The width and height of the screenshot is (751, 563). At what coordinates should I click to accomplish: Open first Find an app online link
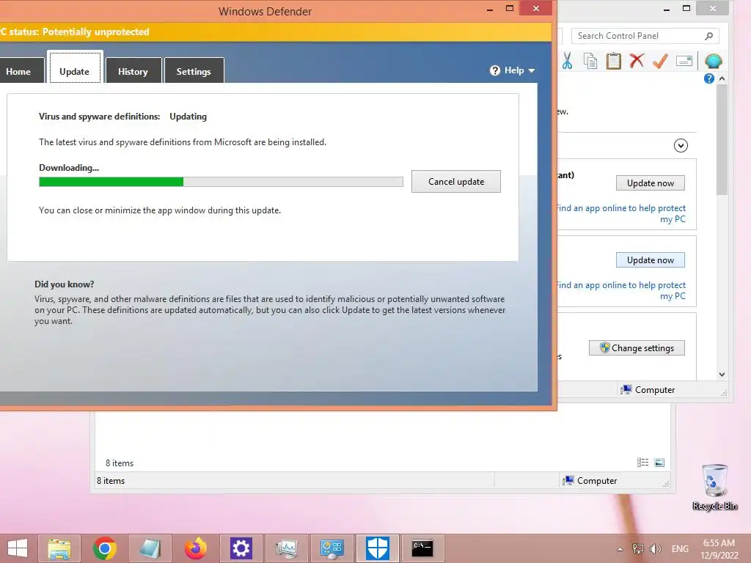point(621,213)
